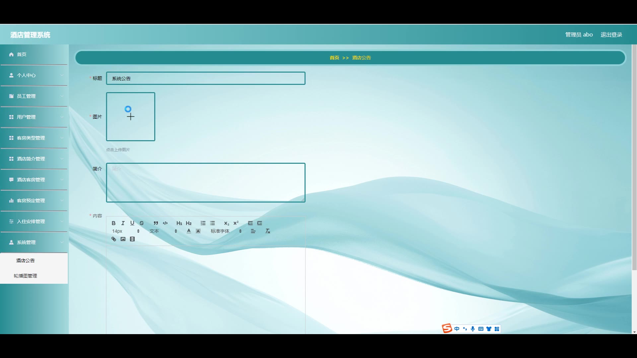Open the text color picker
This screenshot has height=358, width=637.
(189, 231)
